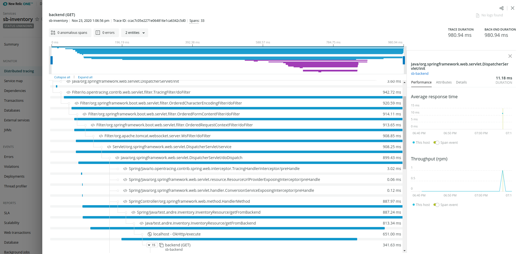
Task: Click Collapse all link
Action: point(62,77)
